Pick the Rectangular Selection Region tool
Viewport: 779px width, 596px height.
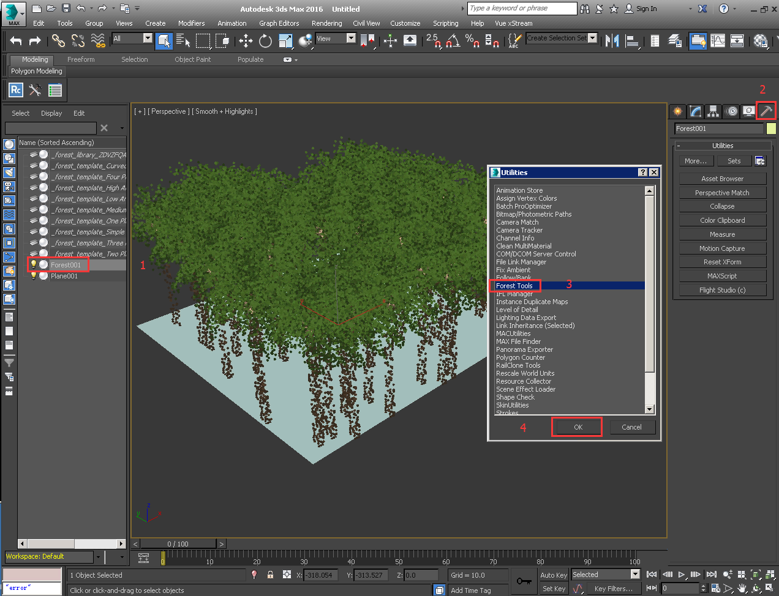203,41
